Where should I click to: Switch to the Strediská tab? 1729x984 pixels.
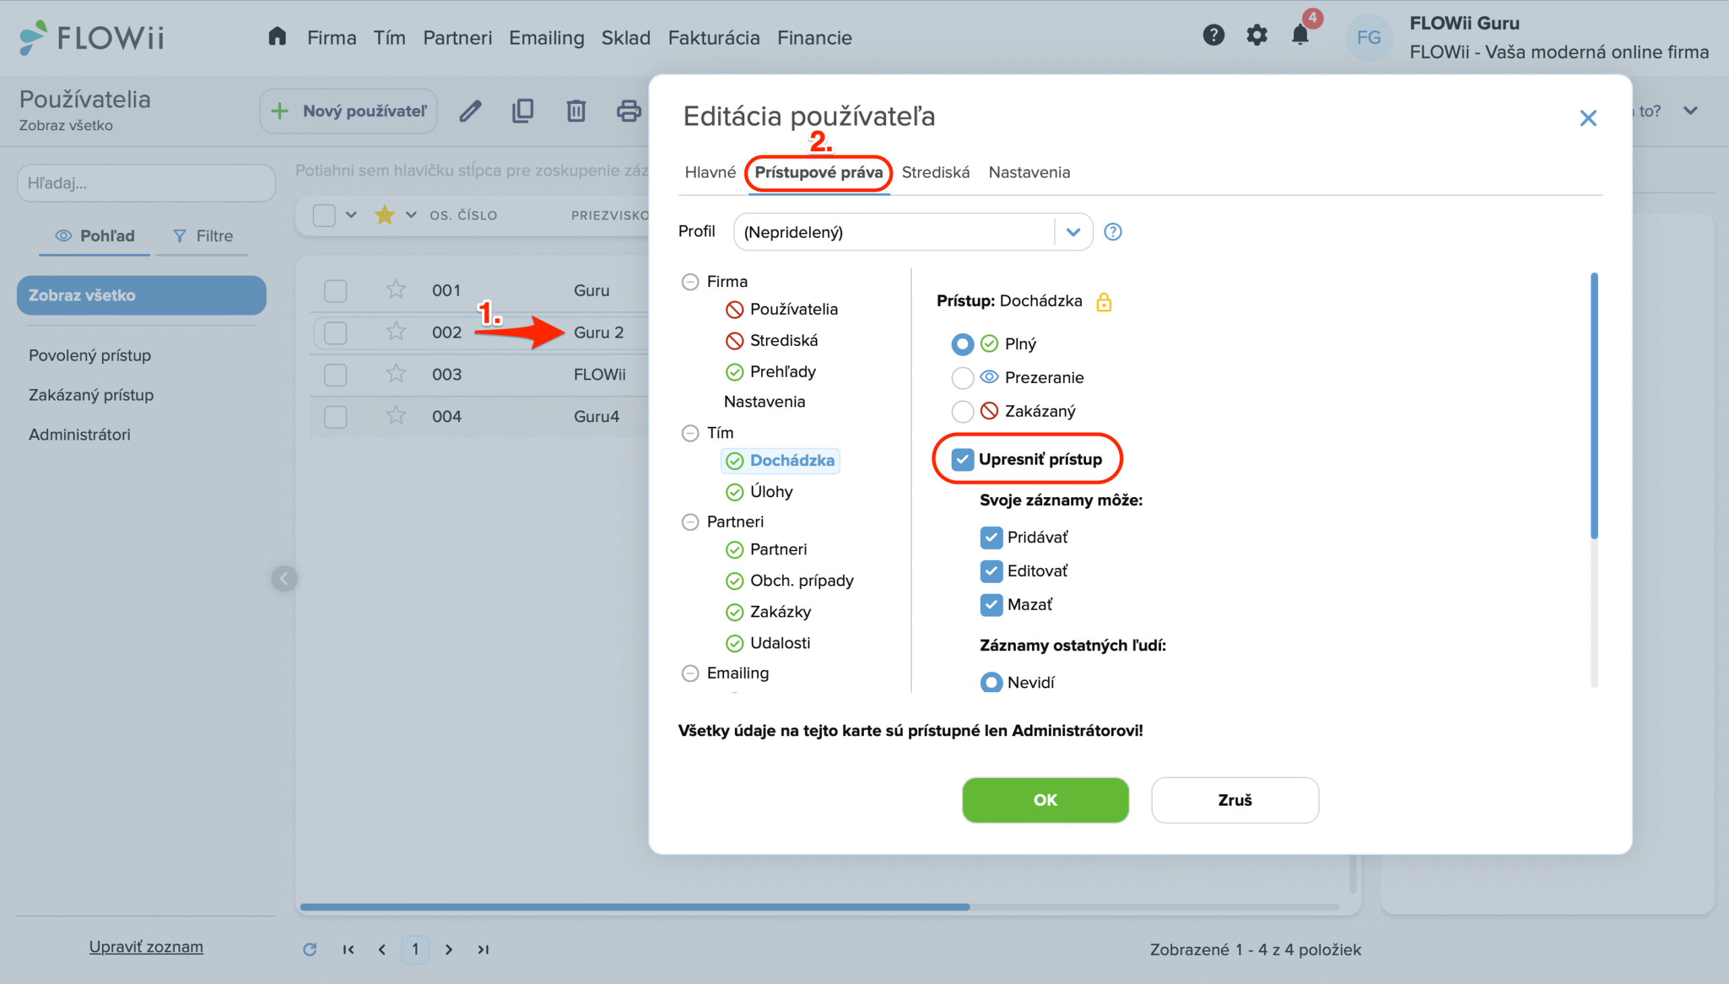[935, 172]
